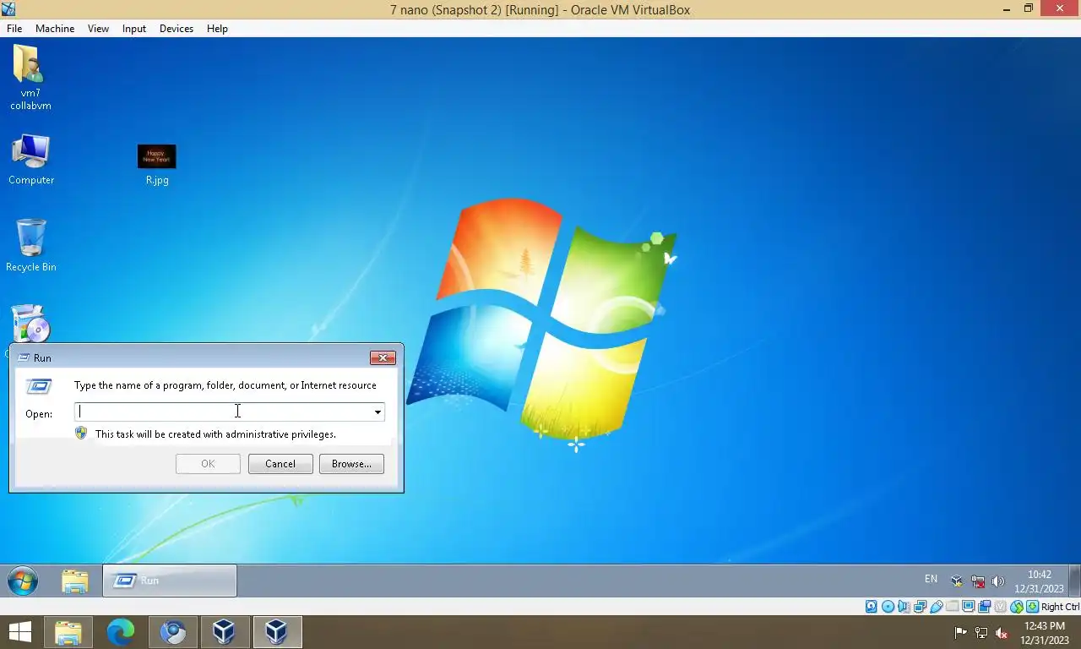Viewport: 1081px width, 649px height.
Task: Click the 'Type the name of a program' text
Action: pos(225,385)
